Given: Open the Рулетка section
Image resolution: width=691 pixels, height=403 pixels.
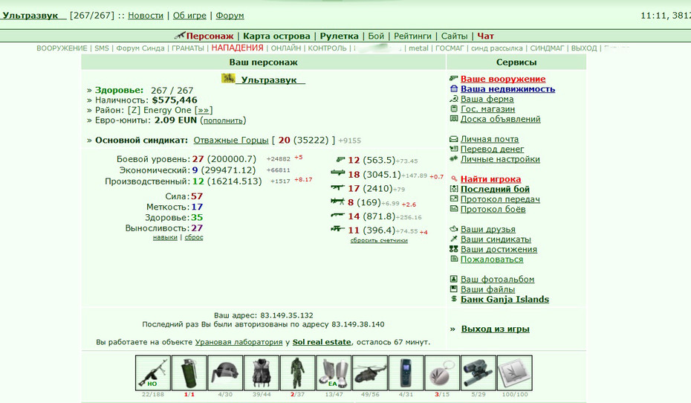Looking at the screenshot, I should click(x=339, y=36).
